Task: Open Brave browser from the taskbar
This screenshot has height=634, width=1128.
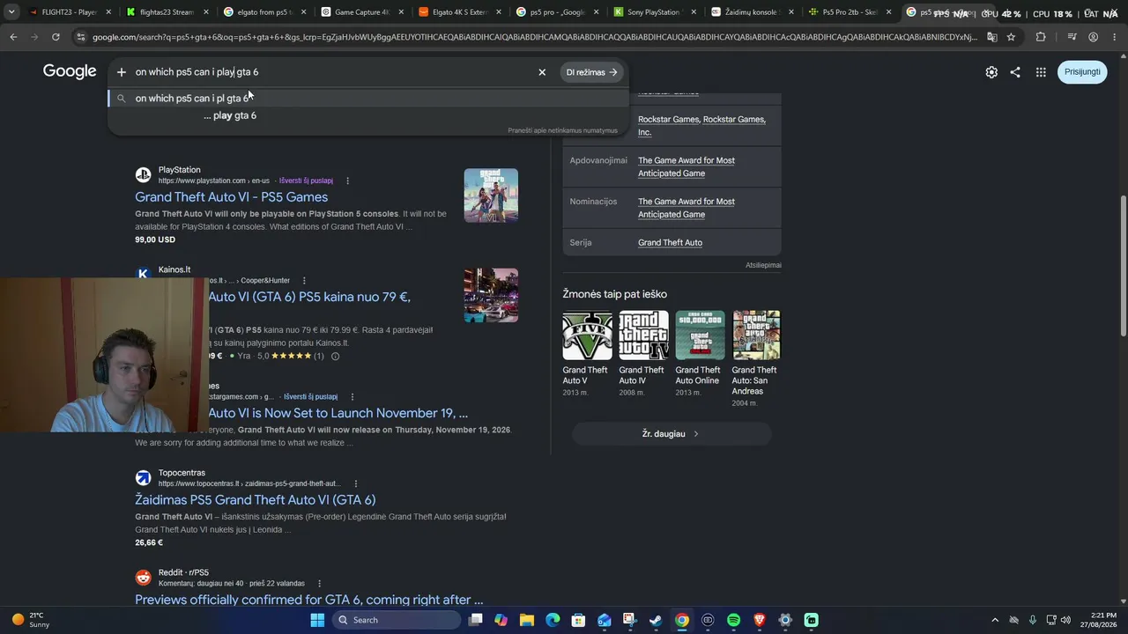Action: [760, 620]
